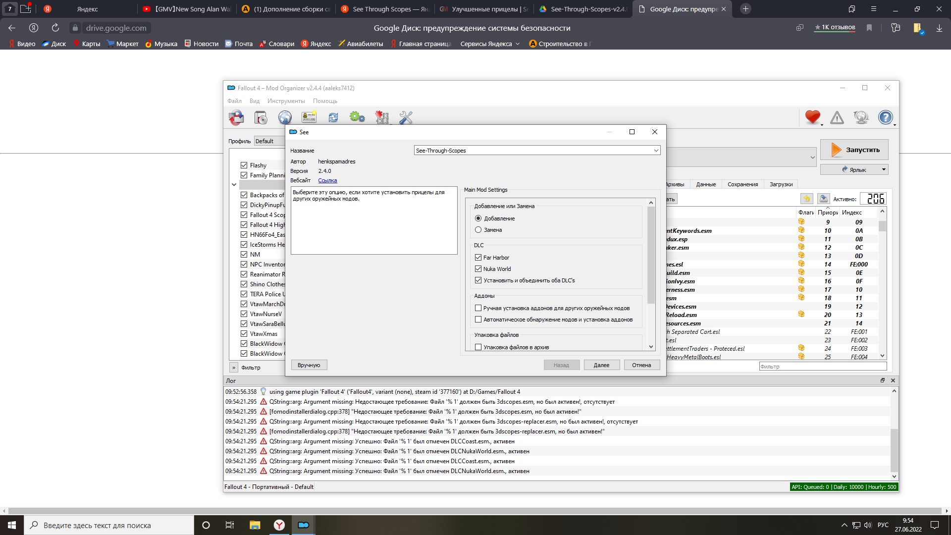Click the Далее button
This screenshot has height=535, width=951.
[601, 365]
